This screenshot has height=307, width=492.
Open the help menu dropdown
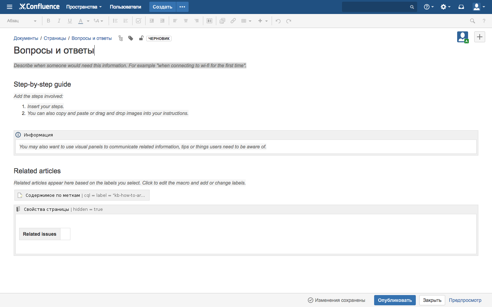(x=429, y=7)
